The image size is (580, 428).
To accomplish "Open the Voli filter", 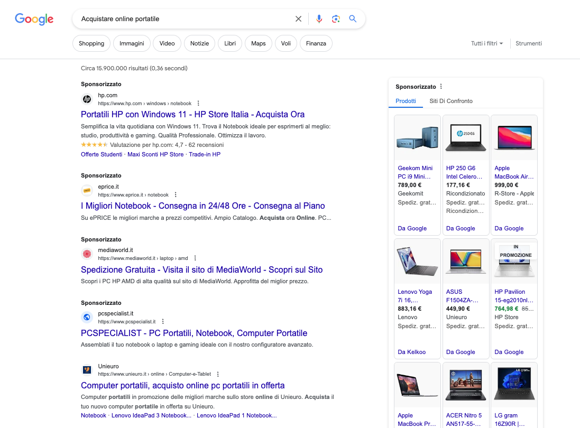I will [286, 43].
